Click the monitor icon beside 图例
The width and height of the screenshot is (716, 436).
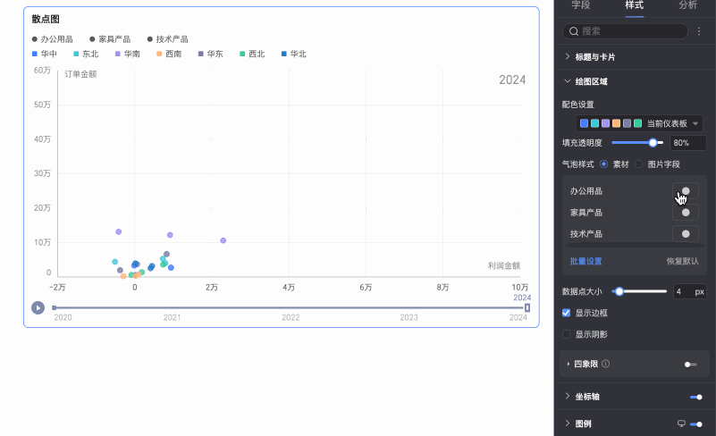tap(681, 423)
